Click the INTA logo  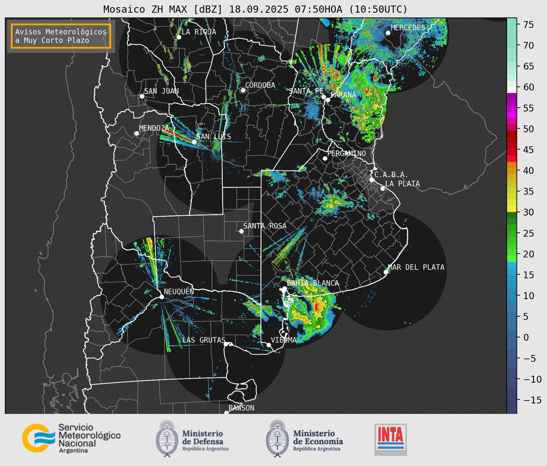[x=390, y=439]
